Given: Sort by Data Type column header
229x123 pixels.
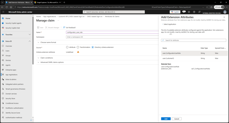Looking at the screenshot, I should (x=204, y=48).
